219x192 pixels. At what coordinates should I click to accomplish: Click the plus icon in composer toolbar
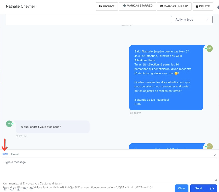(x=32, y=189)
